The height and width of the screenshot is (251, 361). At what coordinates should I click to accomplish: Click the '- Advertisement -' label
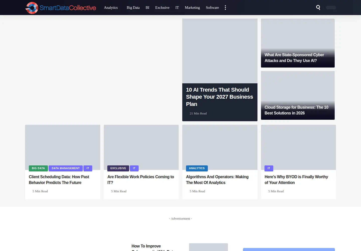(x=180, y=219)
